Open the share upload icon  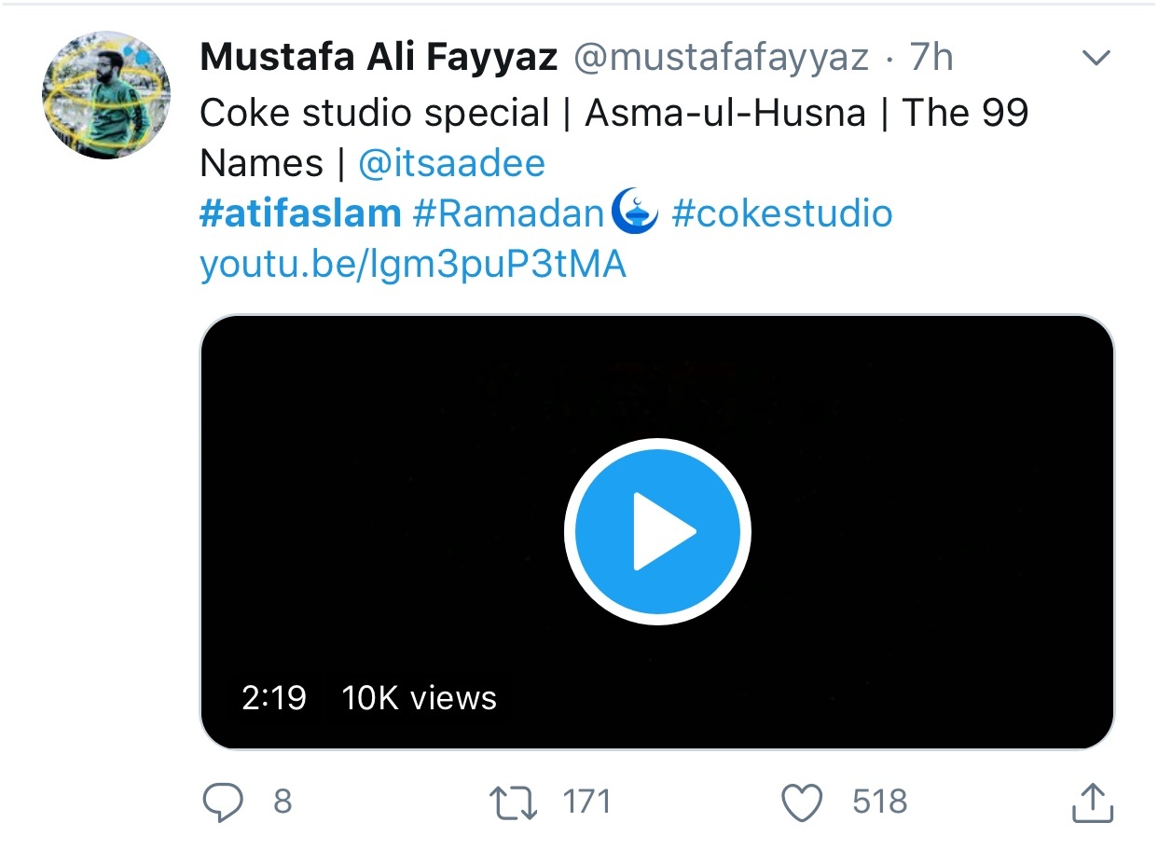pos(1092,802)
